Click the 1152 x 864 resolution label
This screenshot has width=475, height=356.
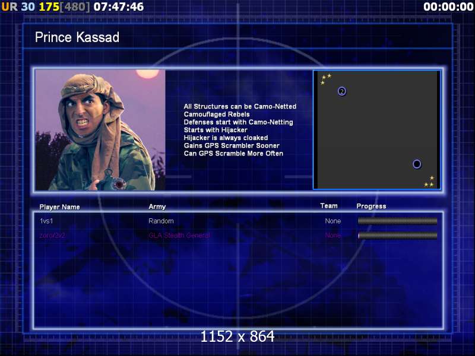[237, 336]
